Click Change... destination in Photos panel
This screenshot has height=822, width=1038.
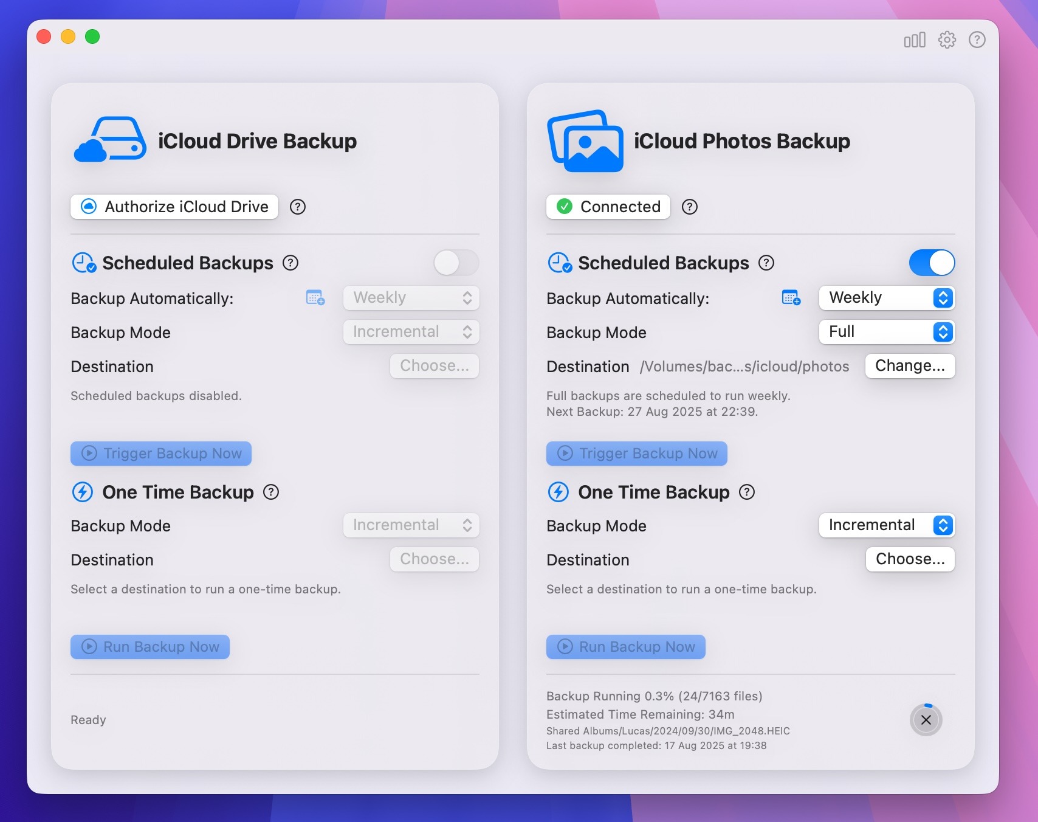910,366
